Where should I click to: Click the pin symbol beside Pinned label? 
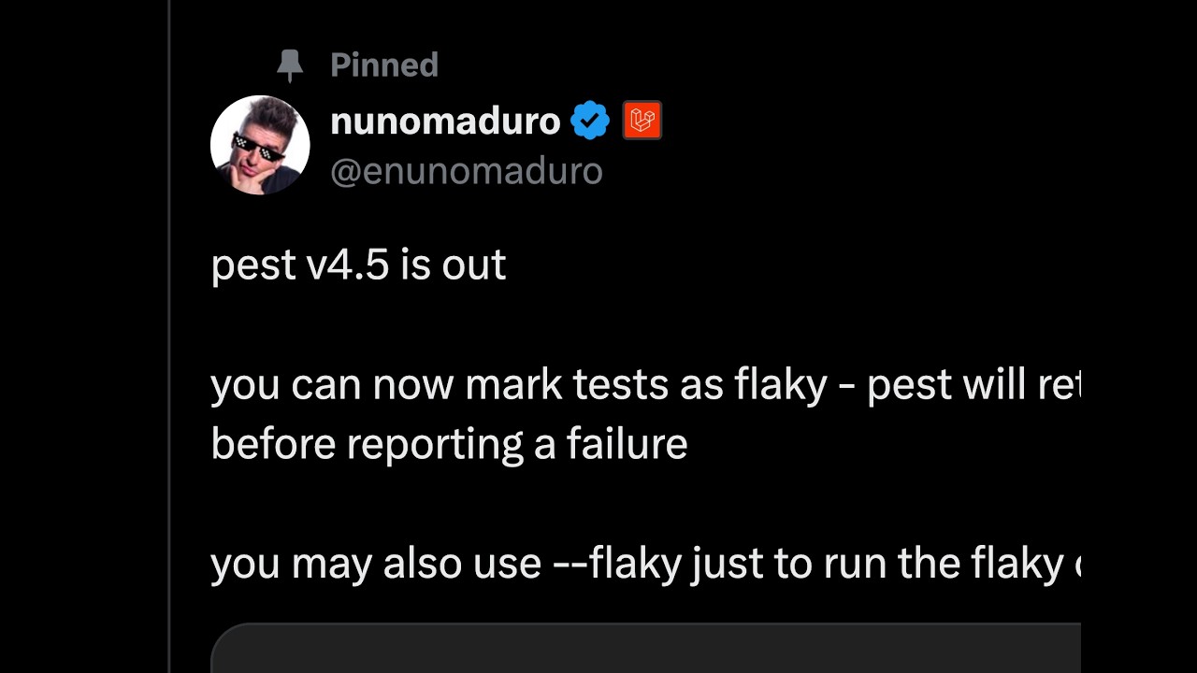290,64
